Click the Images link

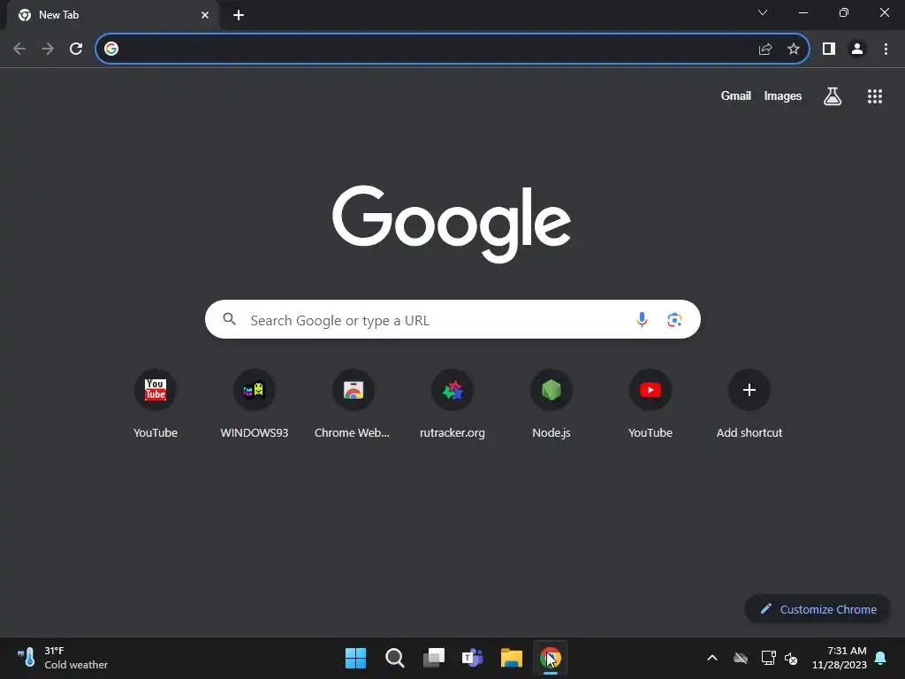[x=783, y=95]
